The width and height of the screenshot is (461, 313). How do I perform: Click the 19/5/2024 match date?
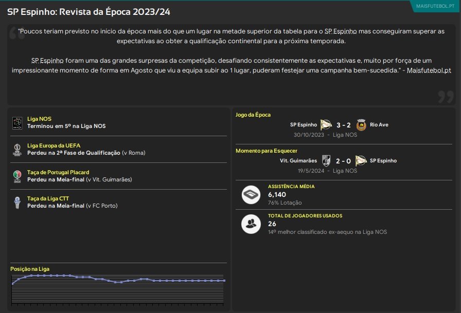[x=311, y=171]
